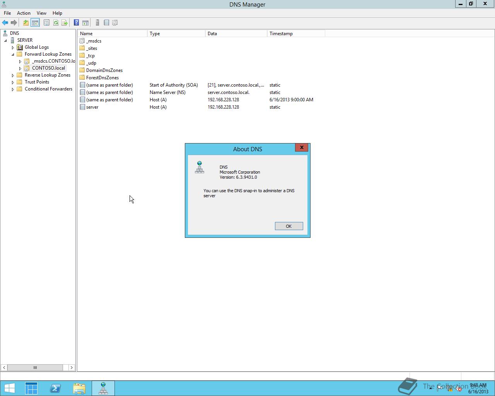495x396 pixels.
Task: Click OK in the About DNS dialog
Action: pyautogui.click(x=289, y=226)
